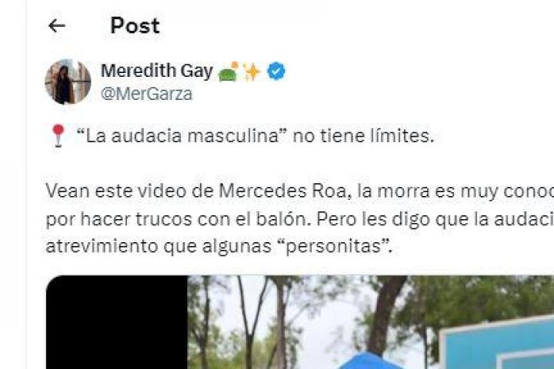Viewport: 554px width, 369px height.
Task: Play the embedded video with trees
Action: coord(300,322)
